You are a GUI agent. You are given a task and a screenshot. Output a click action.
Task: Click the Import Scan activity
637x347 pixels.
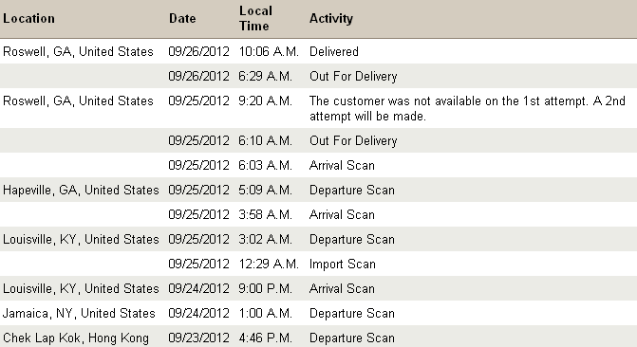342,264
